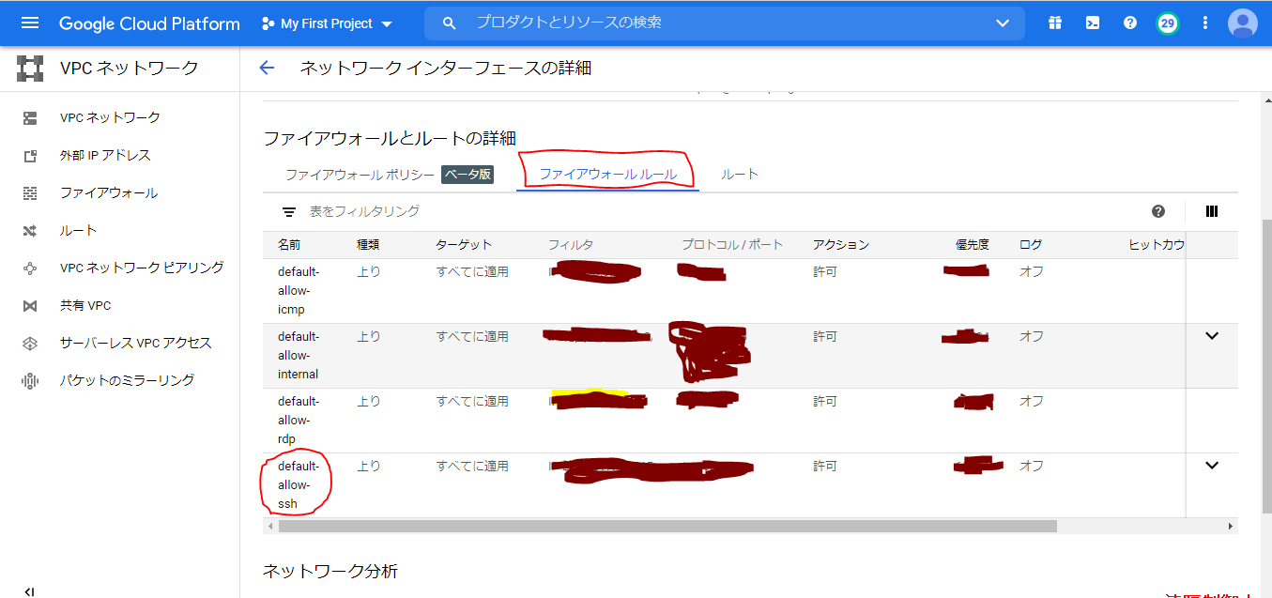Select パケットのミラーリング in sidebar
The image size is (1272, 598).
click(127, 380)
